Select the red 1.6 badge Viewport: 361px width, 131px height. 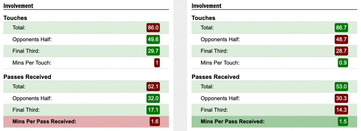155,121
